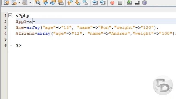Click the $me variable on line 3
176x99 pixels.
20,28
